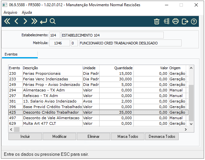Click the Evento column header
This screenshot has height=160, width=205.
[15, 68]
